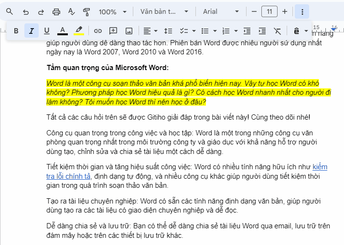The height and width of the screenshot is (245, 344).
Task: Toggle bold formatting
Action: coord(16,31)
